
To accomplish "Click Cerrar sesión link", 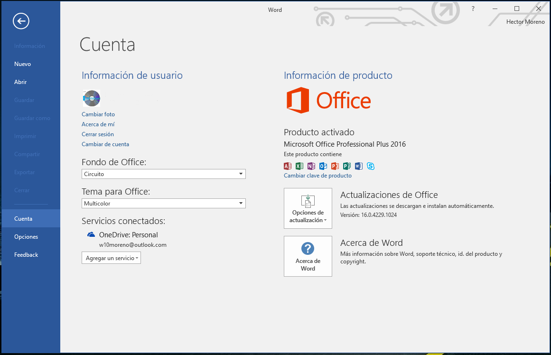I will [98, 134].
